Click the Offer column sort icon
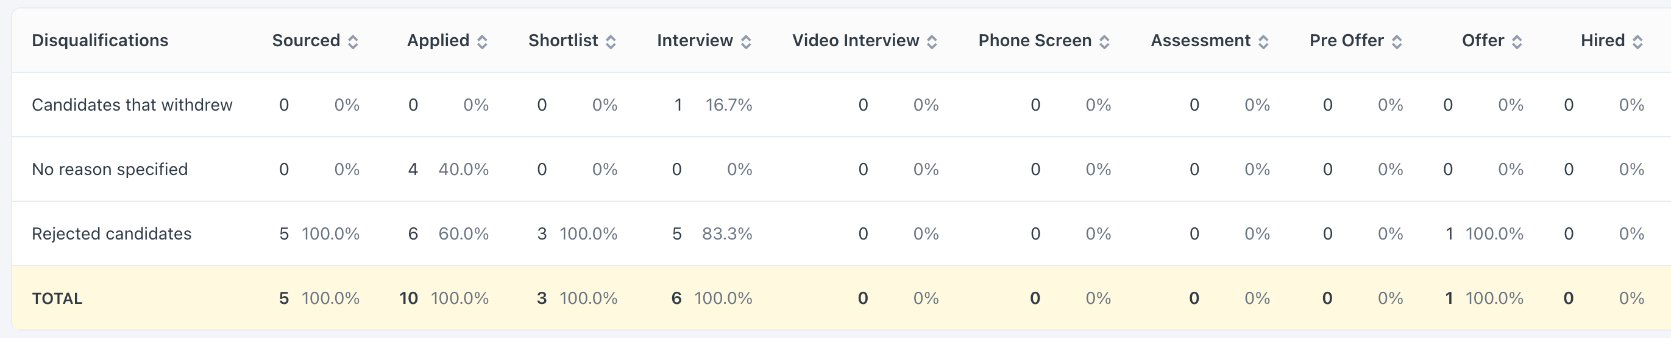Screen dimensions: 1671x338 click(1517, 42)
